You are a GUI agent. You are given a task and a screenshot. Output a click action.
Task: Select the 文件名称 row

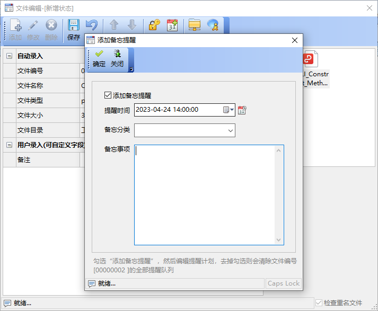43,86
